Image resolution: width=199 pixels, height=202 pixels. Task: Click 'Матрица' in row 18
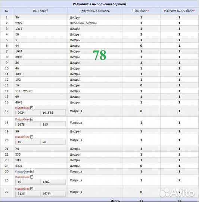[x=76, y=123]
